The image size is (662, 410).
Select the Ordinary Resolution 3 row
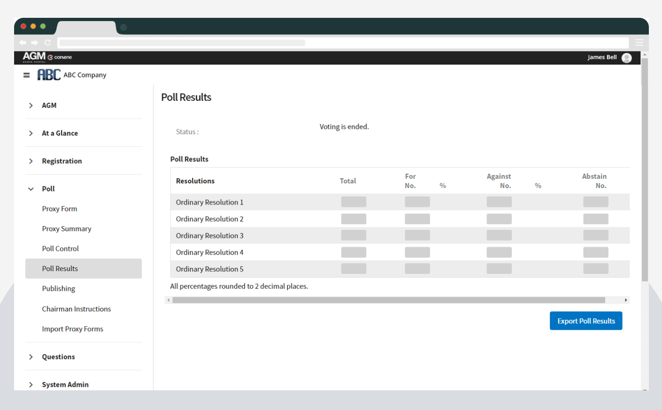point(210,235)
